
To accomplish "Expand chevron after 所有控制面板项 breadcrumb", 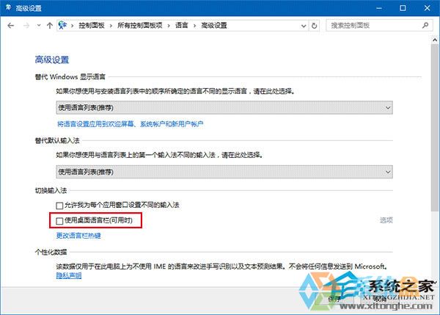I will (x=169, y=26).
